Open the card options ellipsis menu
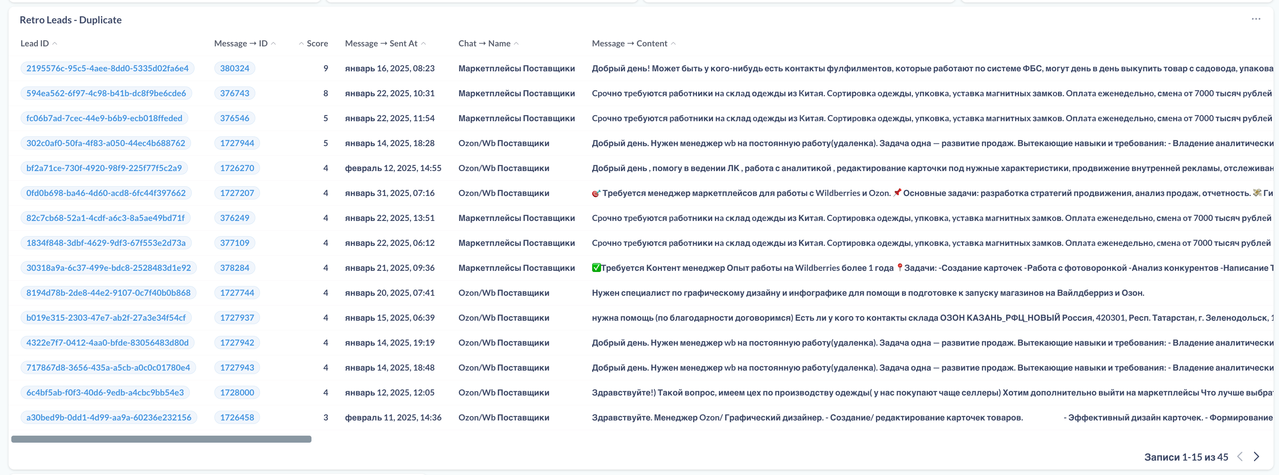1279x475 pixels. [1256, 19]
